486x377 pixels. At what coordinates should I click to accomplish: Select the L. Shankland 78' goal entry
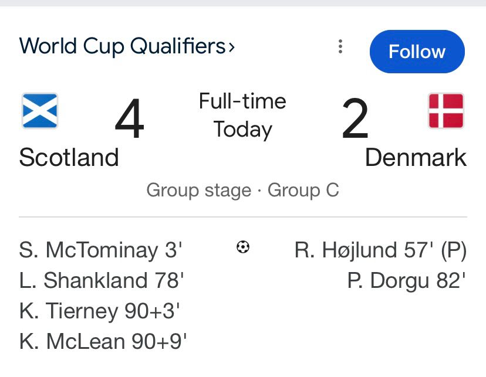click(x=102, y=281)
